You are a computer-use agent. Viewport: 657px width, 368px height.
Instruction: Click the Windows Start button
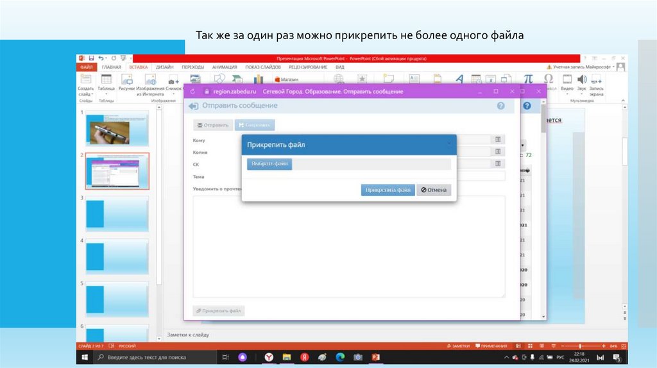[85, 357]
